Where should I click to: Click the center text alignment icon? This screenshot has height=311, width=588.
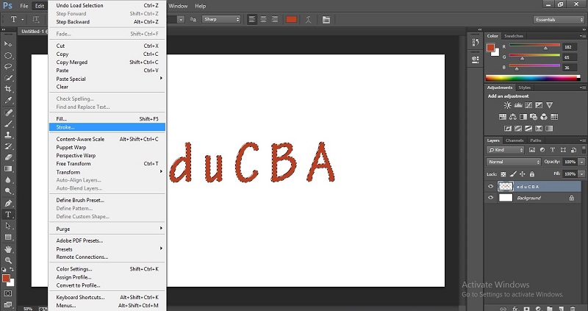click(x=264, y=20)
